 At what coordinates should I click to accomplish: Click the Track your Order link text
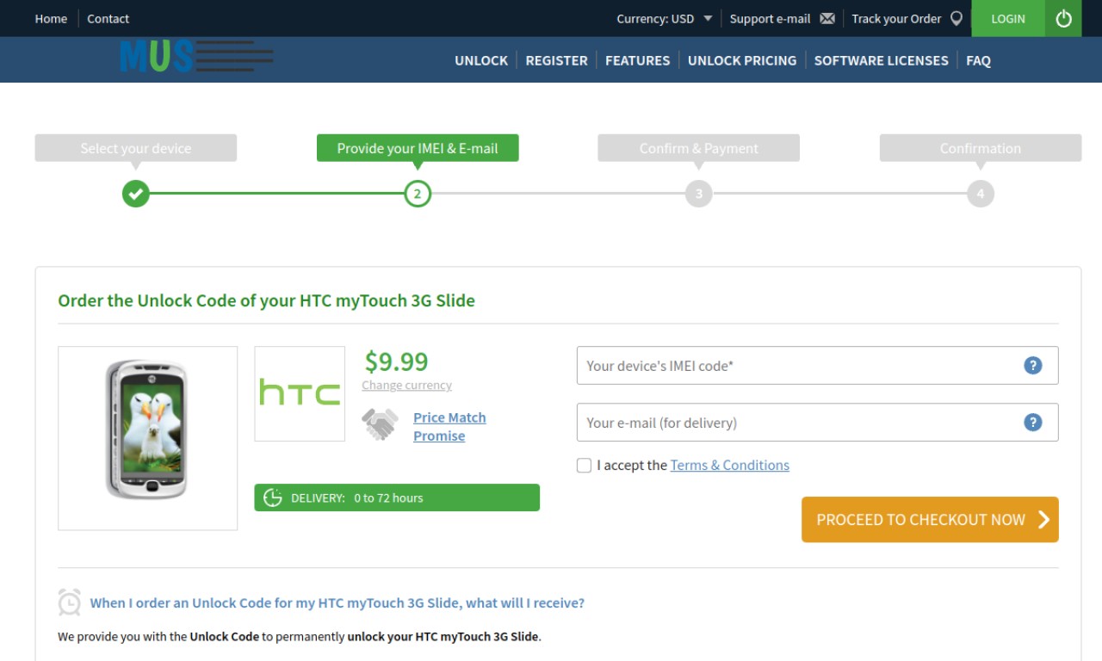(x=896, y=19)
